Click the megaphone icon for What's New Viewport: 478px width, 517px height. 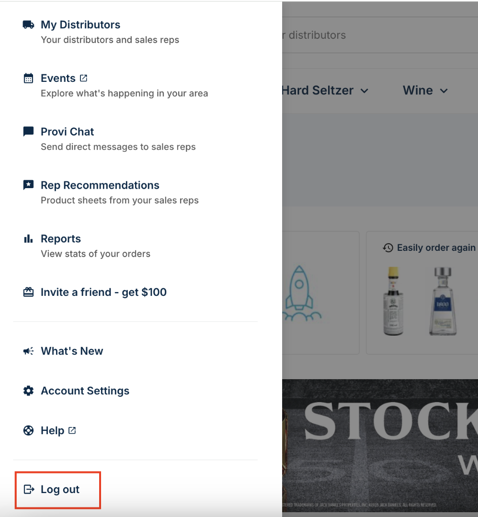click(28, 350)
